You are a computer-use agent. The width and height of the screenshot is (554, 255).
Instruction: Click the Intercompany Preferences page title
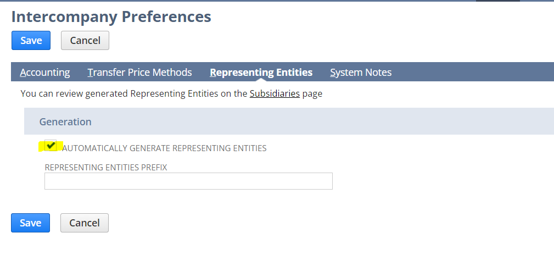[x=111, y=16]
